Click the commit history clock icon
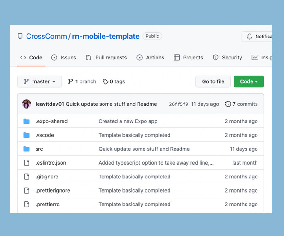The image size is (284, 236). pos(228,104)
